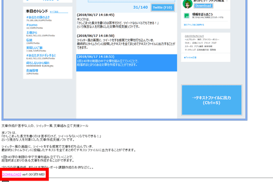Open the 伝統 trend
Screen dimensions: 273x182
(29, 40)
